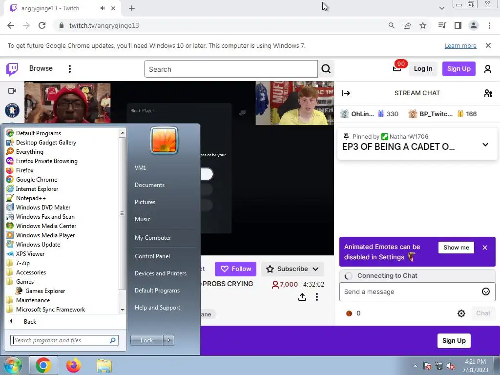Open Help and Support
The width and height of the screenshot is (500, 375).
[x=157, y=308]
